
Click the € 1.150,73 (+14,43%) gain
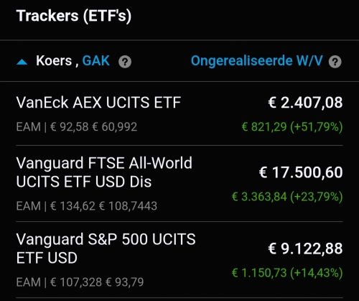pyautogui.click(x=287, y=273)
